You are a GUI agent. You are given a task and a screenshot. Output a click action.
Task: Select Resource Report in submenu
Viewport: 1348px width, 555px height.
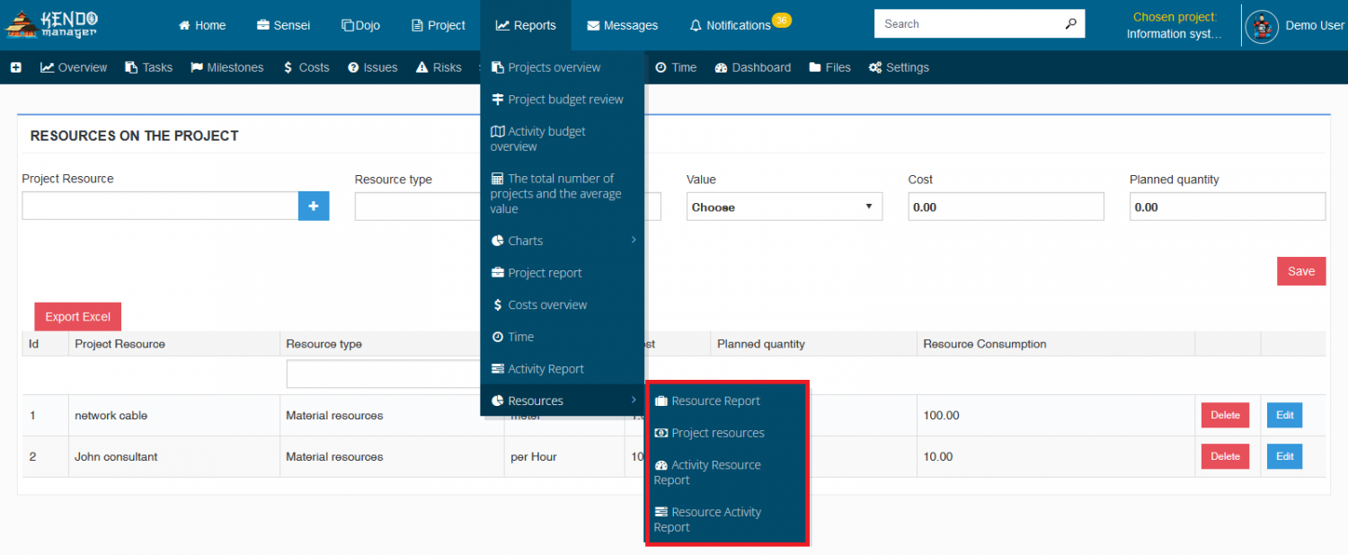pyautogui.click(x=726, y=401)
